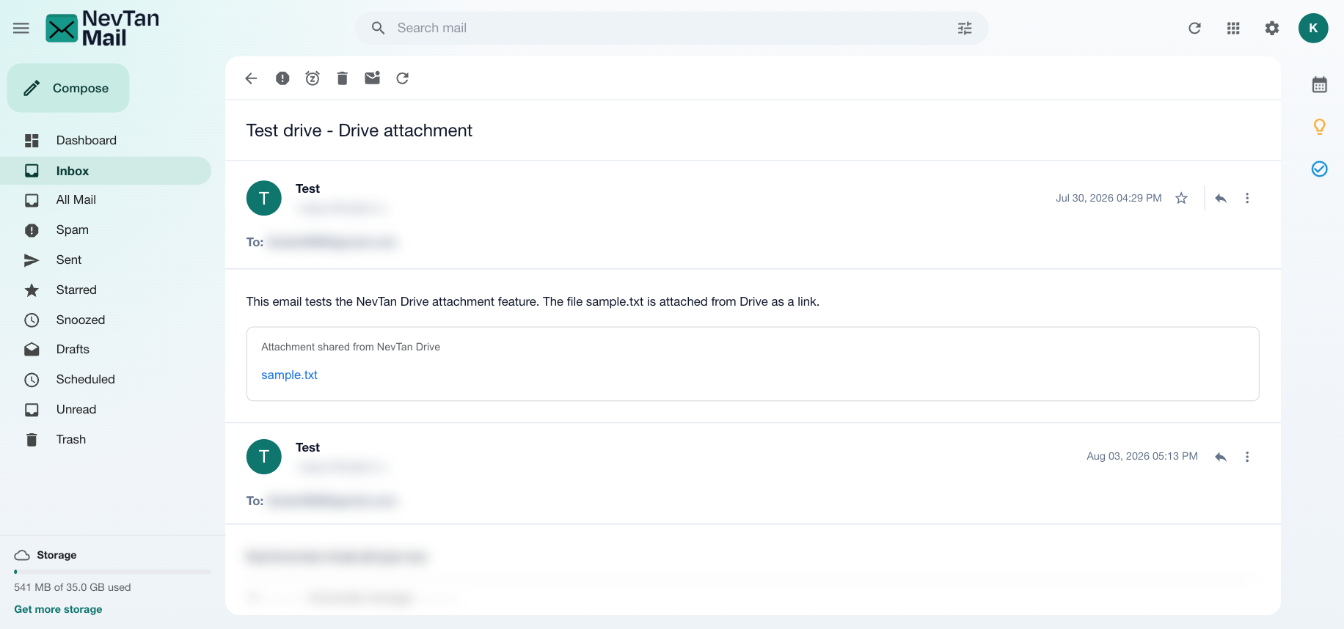
Task: Click the Jul 30 sender avatar T
Action: [264, 198]
